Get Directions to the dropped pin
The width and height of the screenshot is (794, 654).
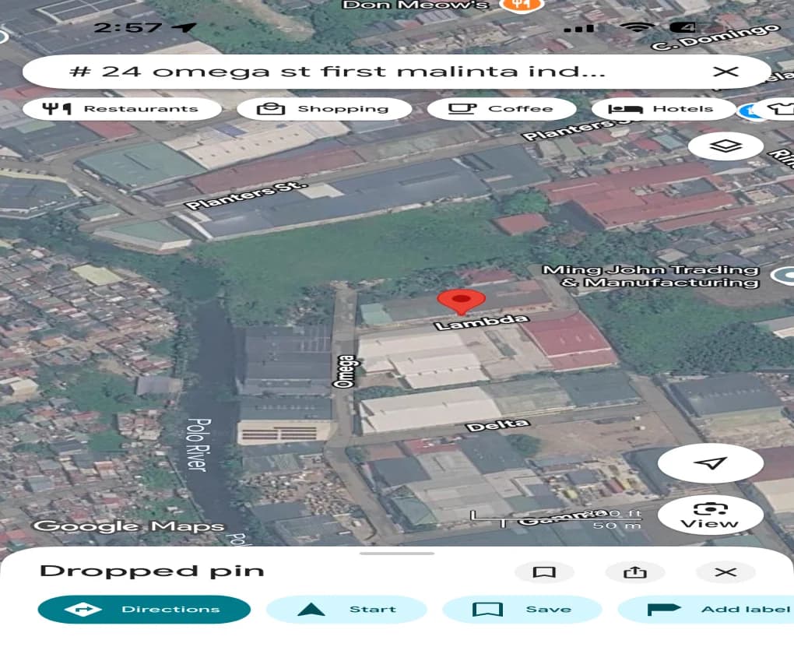click(x=144, y=609)
